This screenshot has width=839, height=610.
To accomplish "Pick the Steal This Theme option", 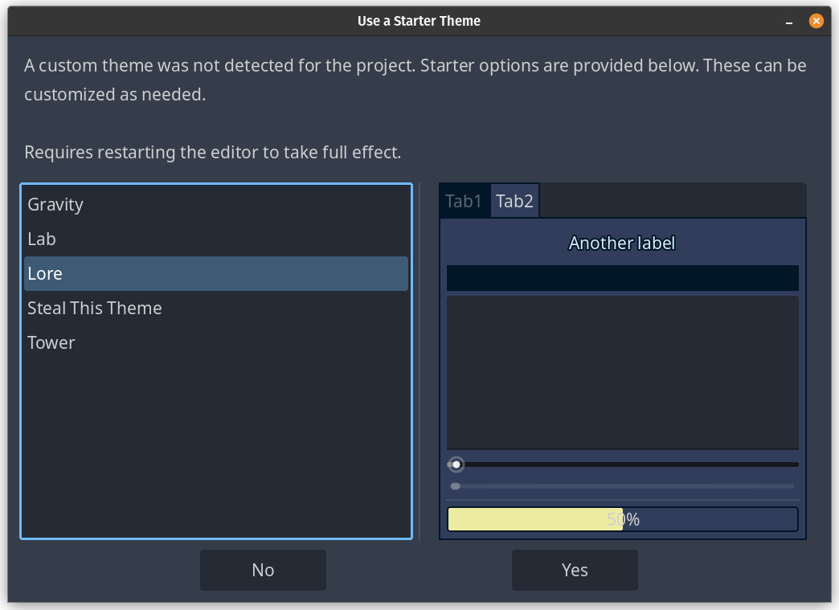I will coord(95,309).
